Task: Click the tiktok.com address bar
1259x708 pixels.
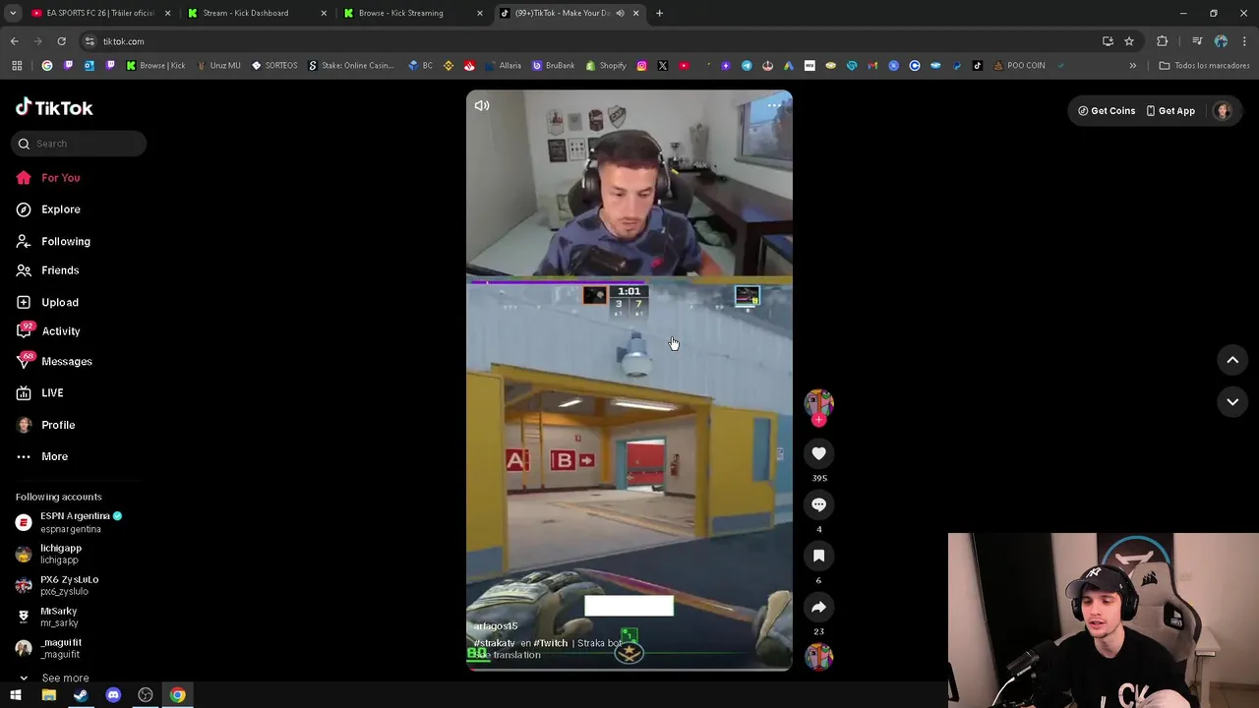Action: click(590, 41)
